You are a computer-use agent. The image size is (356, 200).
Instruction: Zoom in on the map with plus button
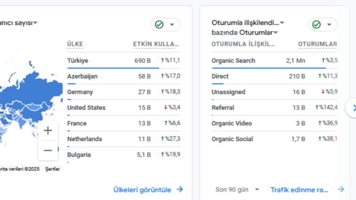[x=48, y=130]
